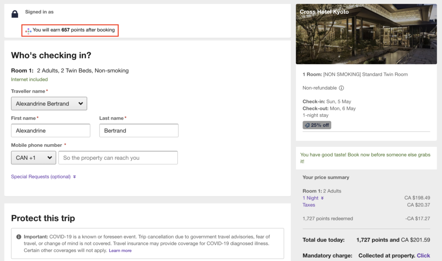Open the Traveller name dropdown

click(x=49, y=103)
